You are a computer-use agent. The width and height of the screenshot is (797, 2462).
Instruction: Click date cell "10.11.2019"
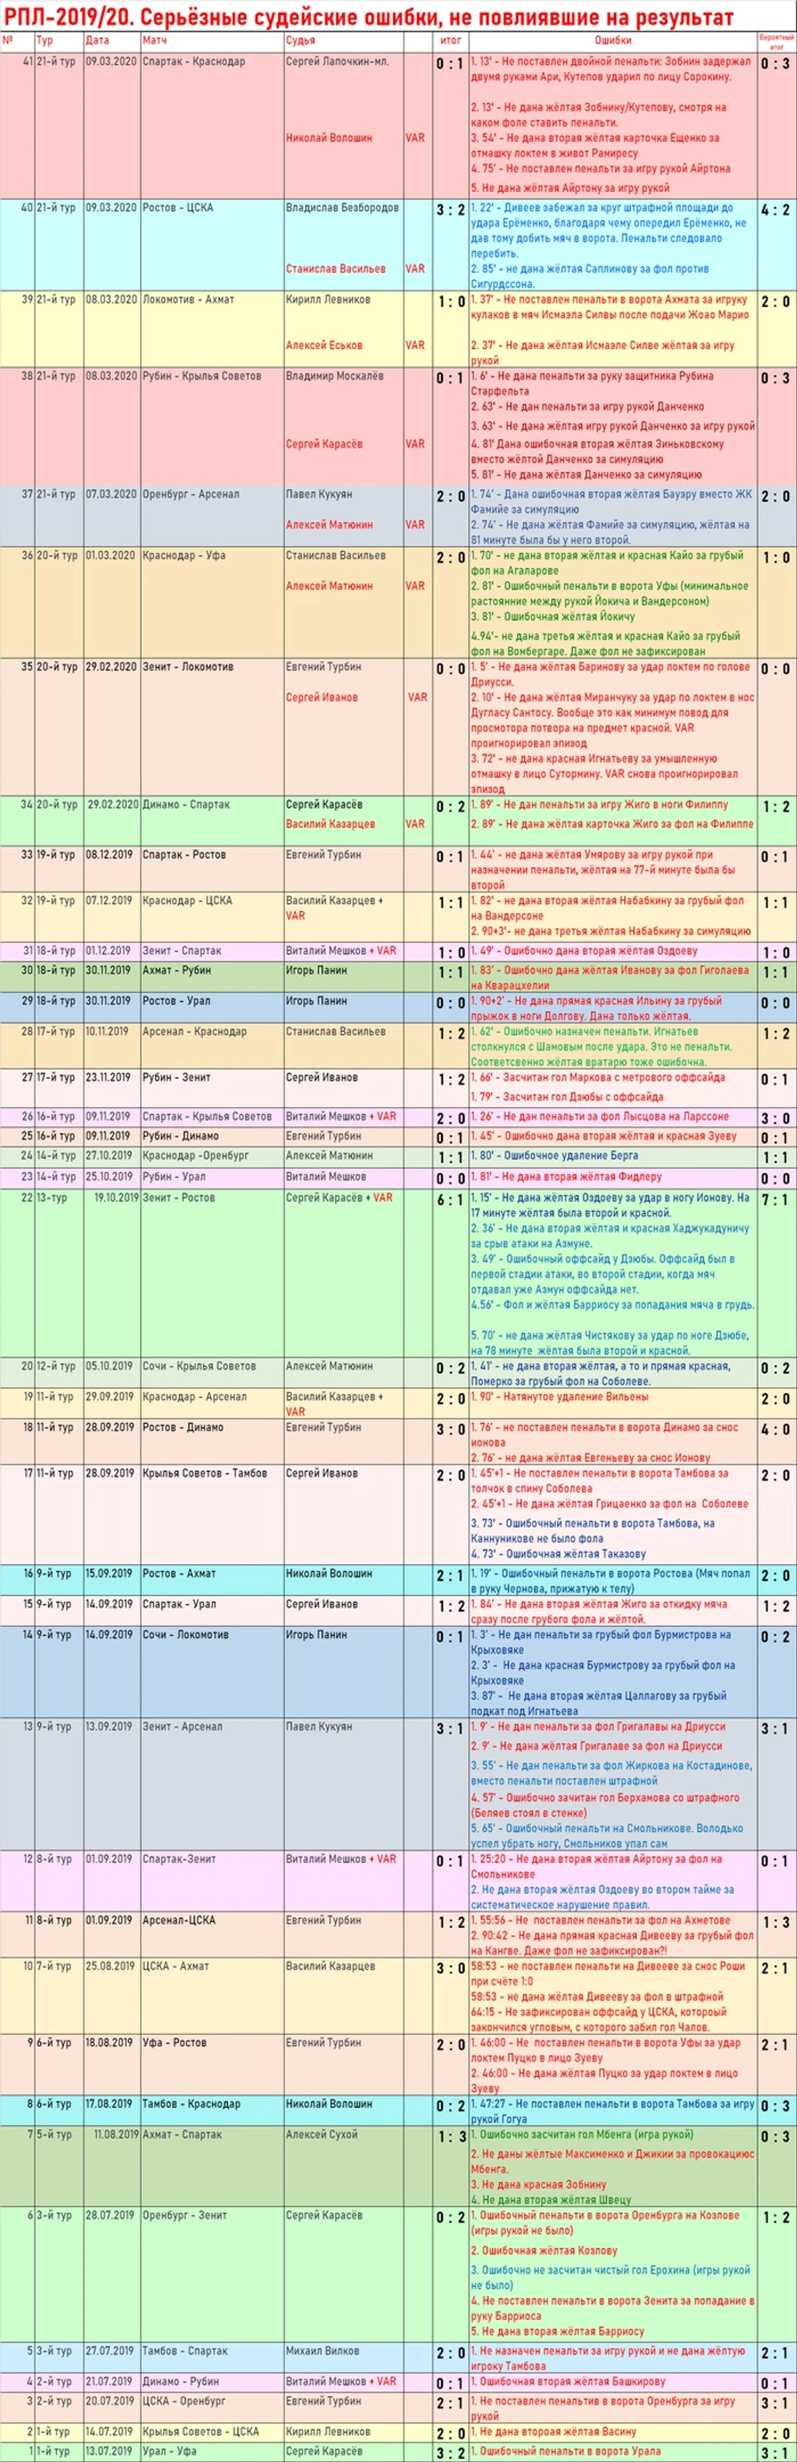(x=111, y=1032)
